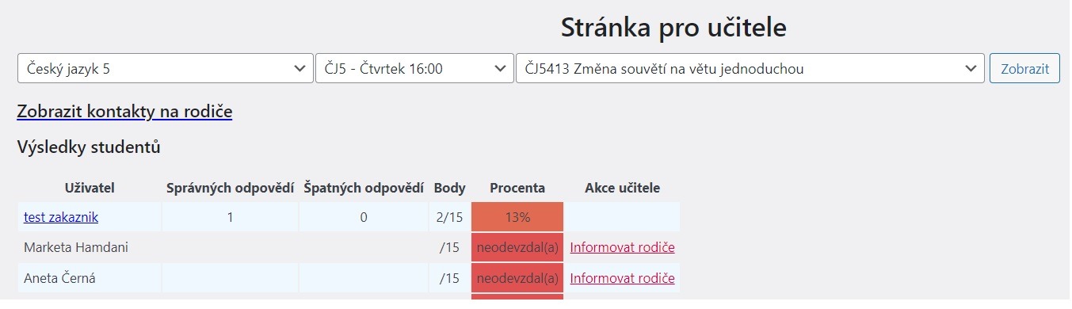Click Informovat rodiče for Aneta Černá
The height and width of the screenshot is (309, 1072).
click(x=622, y=278)
